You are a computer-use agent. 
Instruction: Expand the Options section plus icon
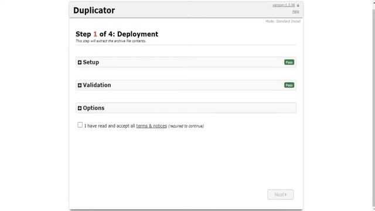point(80,108)
